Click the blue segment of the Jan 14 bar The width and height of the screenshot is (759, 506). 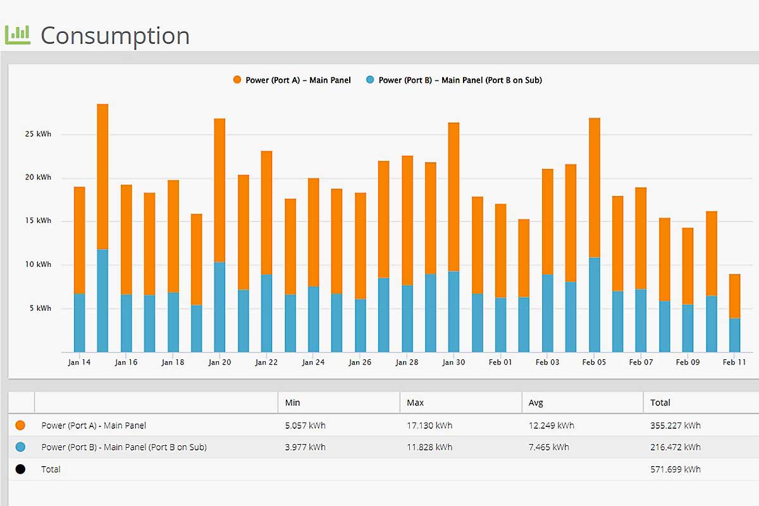(x=79, y=323)
